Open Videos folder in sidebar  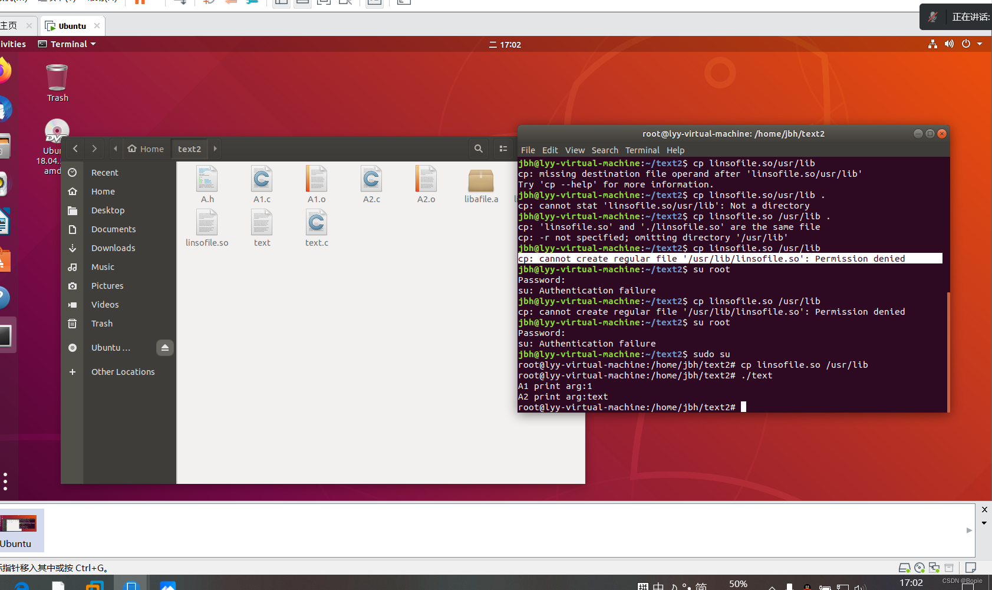[x=118, y=305]
